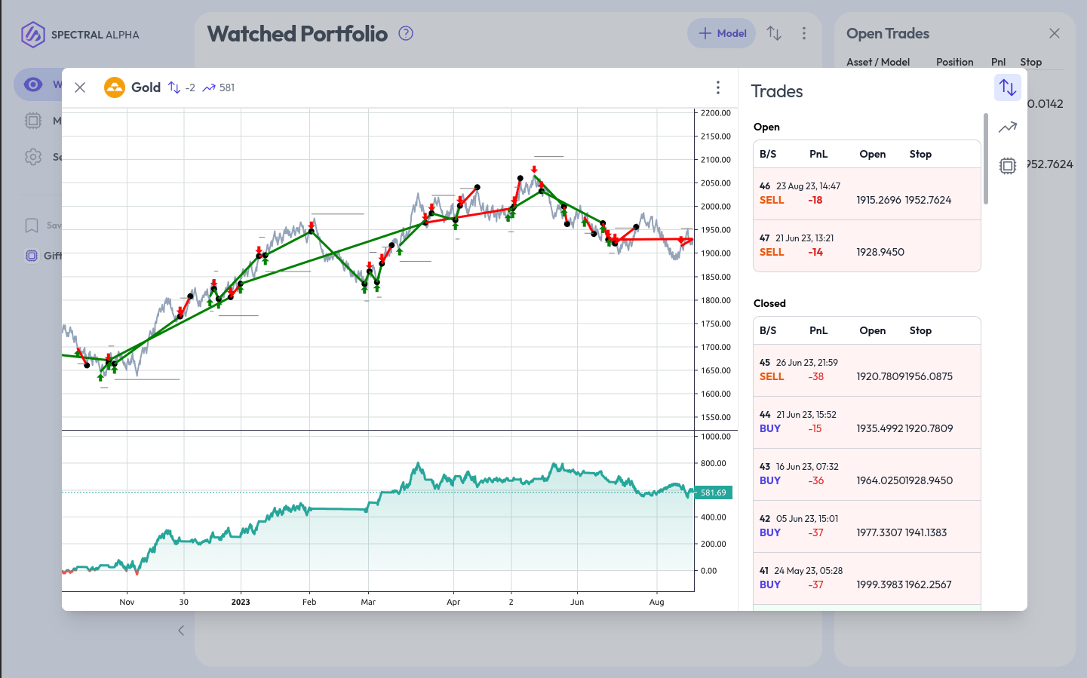
Task: Click the 2023 label on the time axis
Action: [241, 602]
